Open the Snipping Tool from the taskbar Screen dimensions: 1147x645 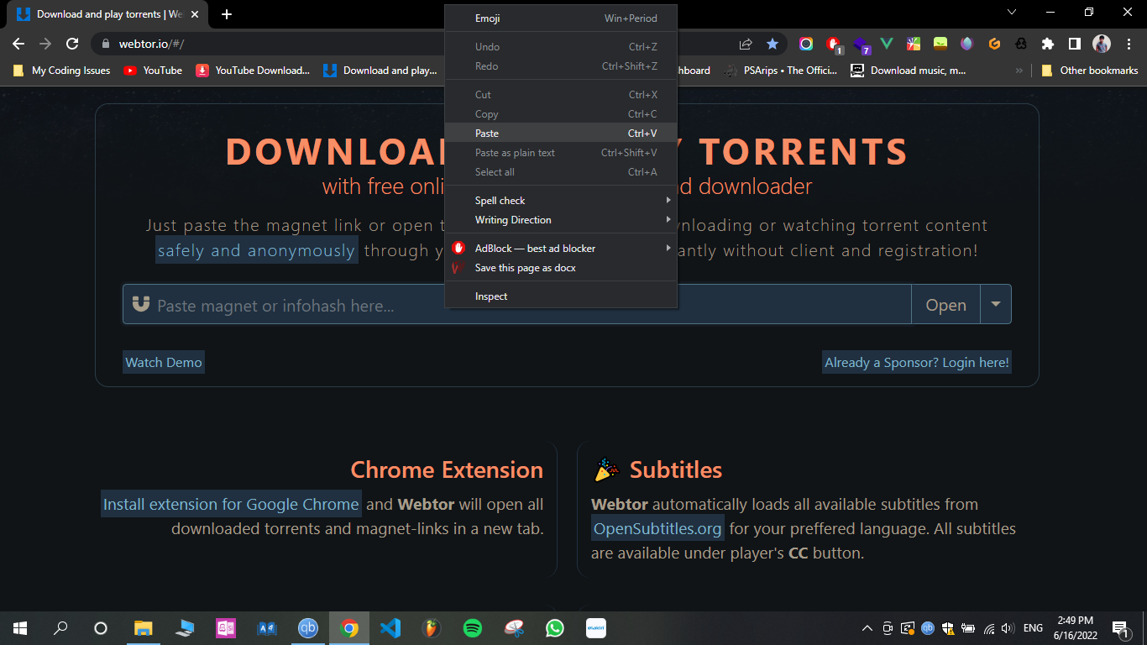(514, 628)
